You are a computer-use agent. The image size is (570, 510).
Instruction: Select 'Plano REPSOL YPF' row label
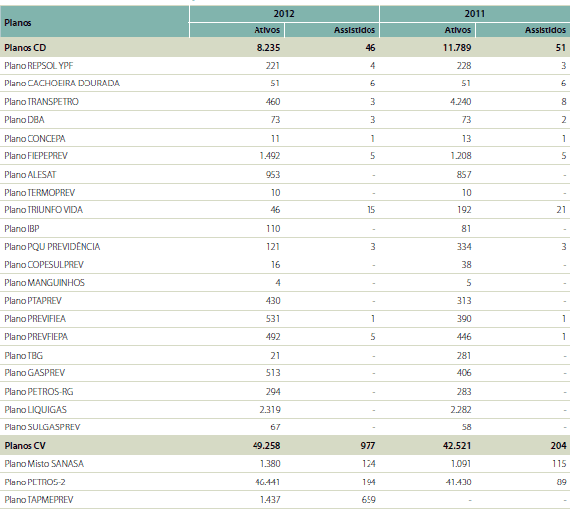[x=38, y=66]
